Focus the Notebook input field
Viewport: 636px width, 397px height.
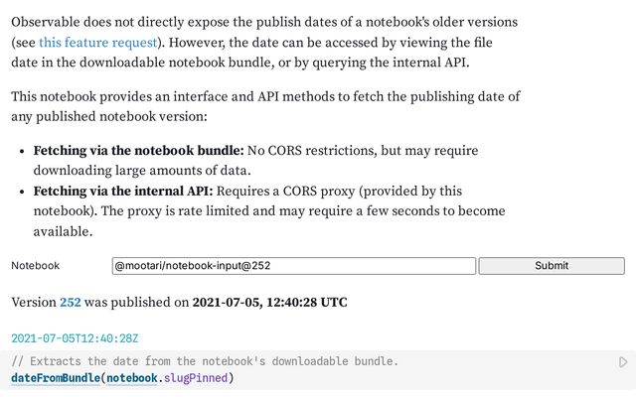coord(294,266)
